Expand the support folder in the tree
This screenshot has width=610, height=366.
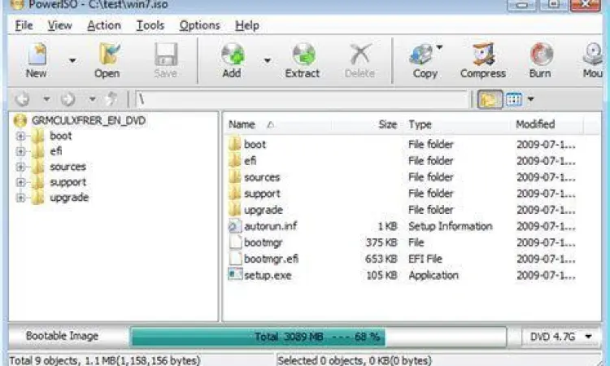tap(20, 182)
